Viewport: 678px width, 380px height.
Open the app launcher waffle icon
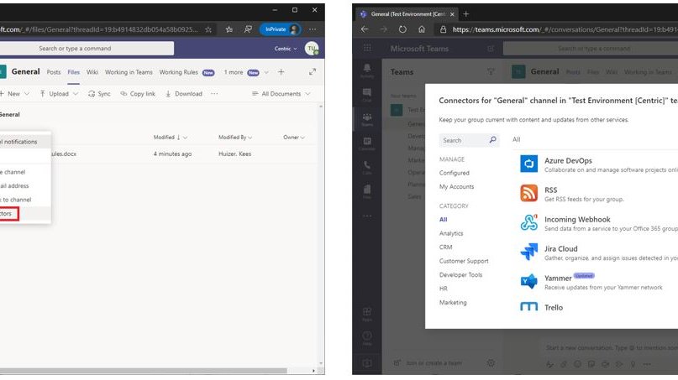(x=367, y=48)
